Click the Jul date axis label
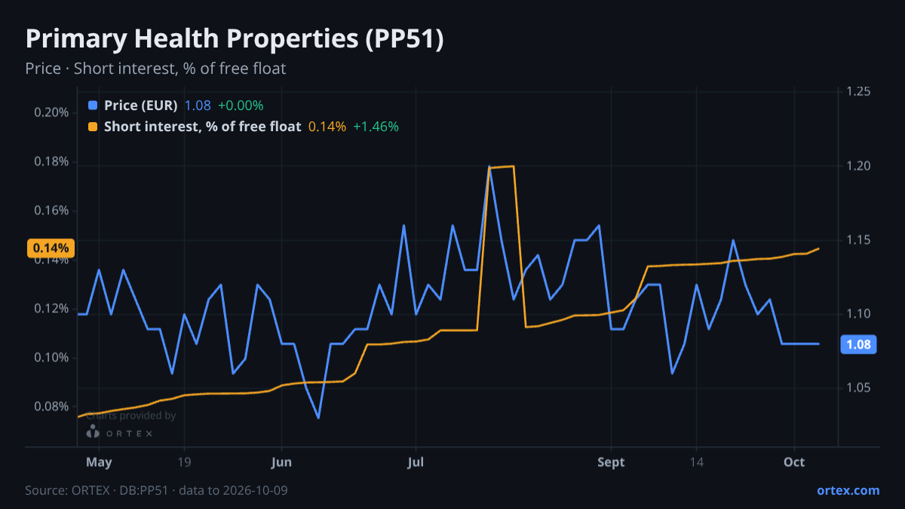 point(415,461)
